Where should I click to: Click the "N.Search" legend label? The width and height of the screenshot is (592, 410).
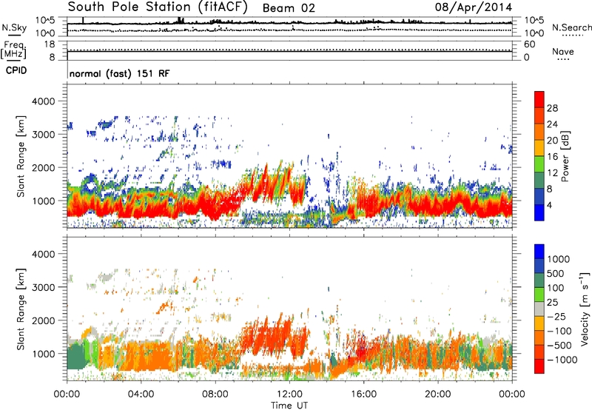click(x=571, y=27)
